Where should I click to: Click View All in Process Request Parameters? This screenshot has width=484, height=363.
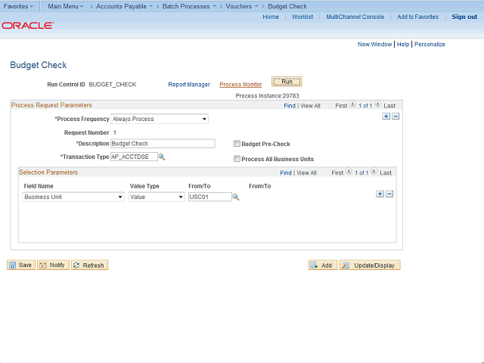coord(310,106)
